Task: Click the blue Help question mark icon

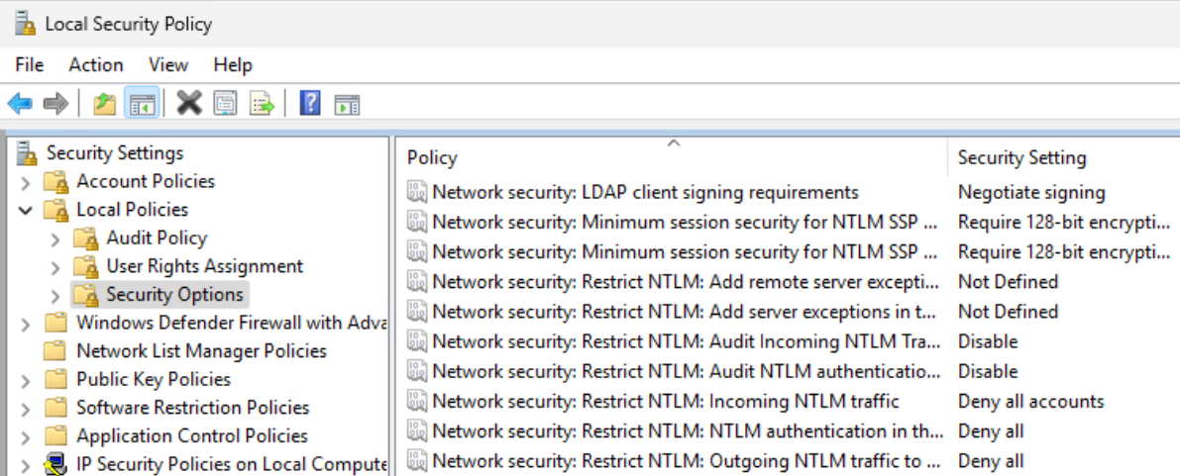Action: [310, 103]
